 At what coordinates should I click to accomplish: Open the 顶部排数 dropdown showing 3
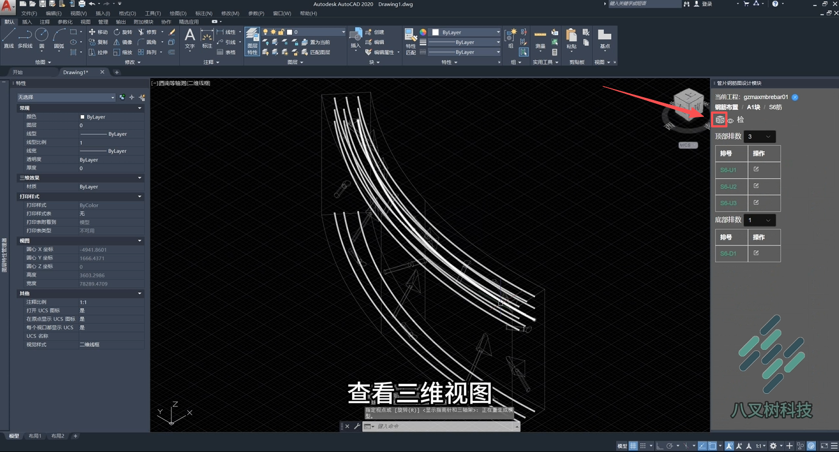pyautogui.click(x=759, y=136)
